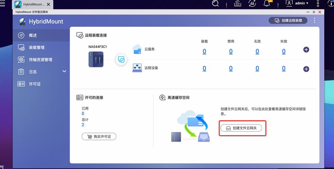Click the HybridMount logo icon

[22, 22]
